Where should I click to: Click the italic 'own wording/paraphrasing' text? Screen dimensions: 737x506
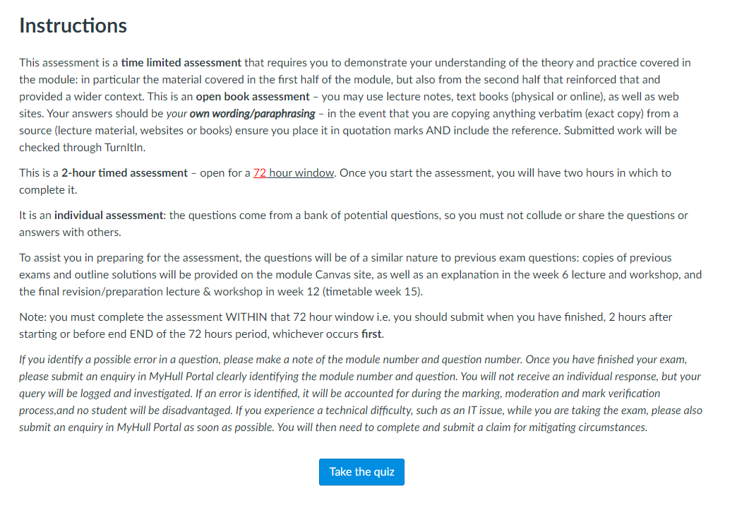point(253,114)
